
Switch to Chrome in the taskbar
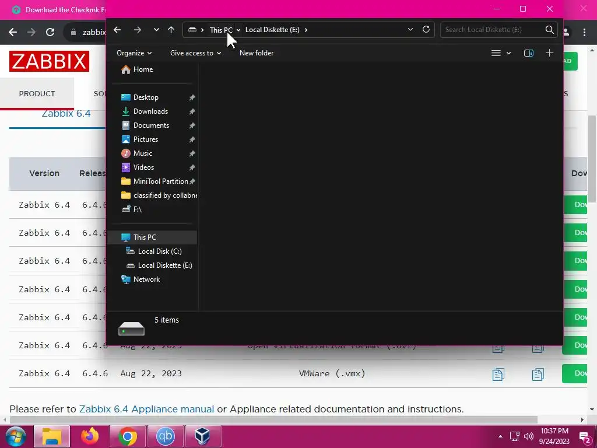(x=128, y=436)
